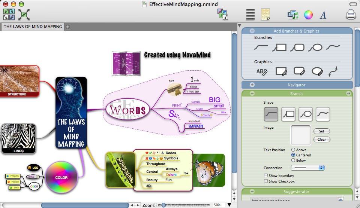The image size is (360, 208).
Task: Choose Above text position
Action: pyautogui.click(x=293, y=150)
